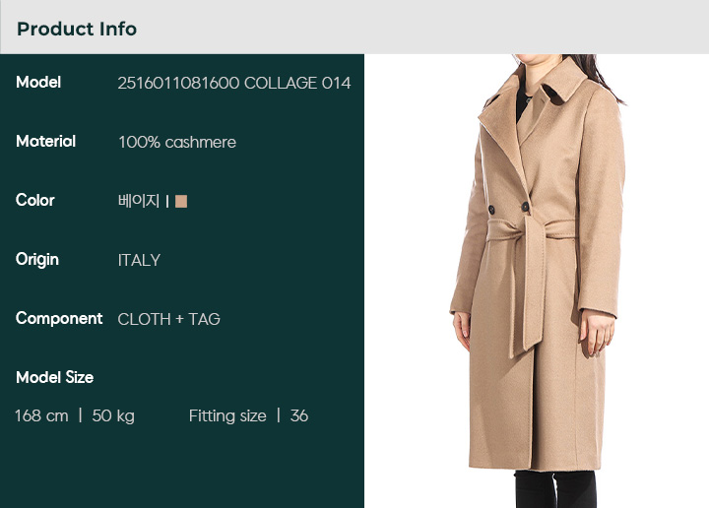Image resolution: width=709 pixels, height=508 pixels.
Task: Click the 50 kg weight value
Action: [x=113, y=415]
